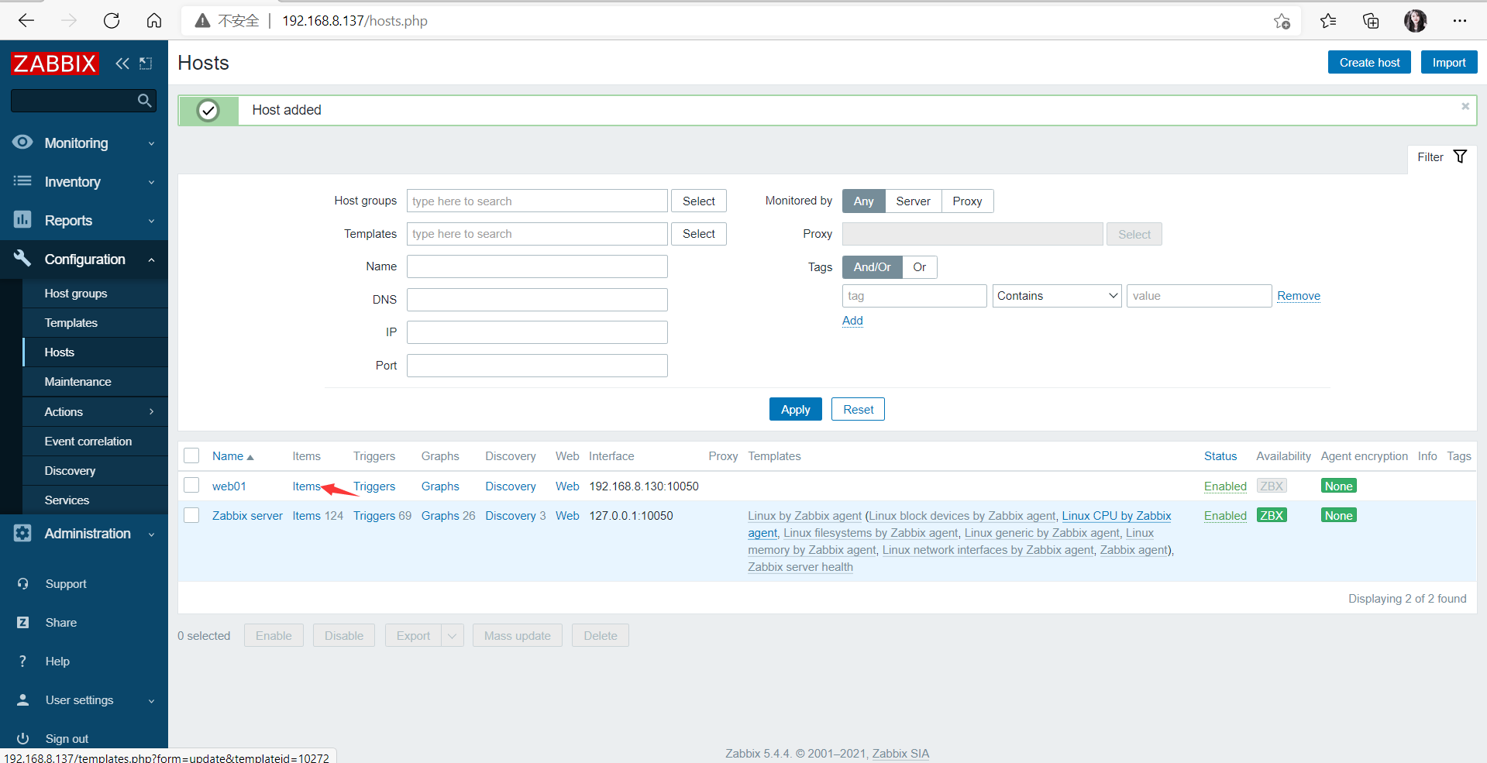Check the checkbox next to web01

pyautogui.click(x=191, y=485)
